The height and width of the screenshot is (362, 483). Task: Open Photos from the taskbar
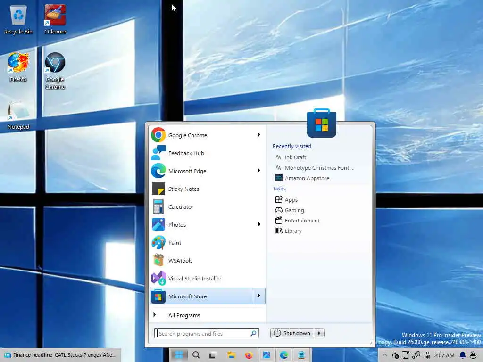(266, 355)
